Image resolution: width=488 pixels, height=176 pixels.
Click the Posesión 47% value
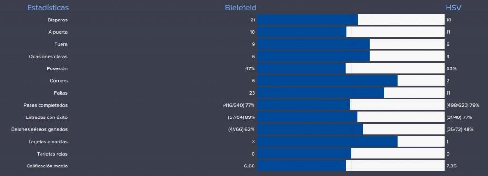pos(250,68)
